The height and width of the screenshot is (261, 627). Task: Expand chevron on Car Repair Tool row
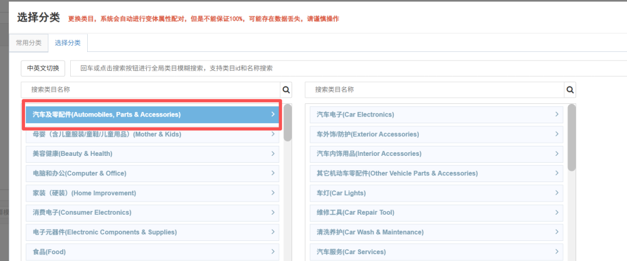point(557,212)
